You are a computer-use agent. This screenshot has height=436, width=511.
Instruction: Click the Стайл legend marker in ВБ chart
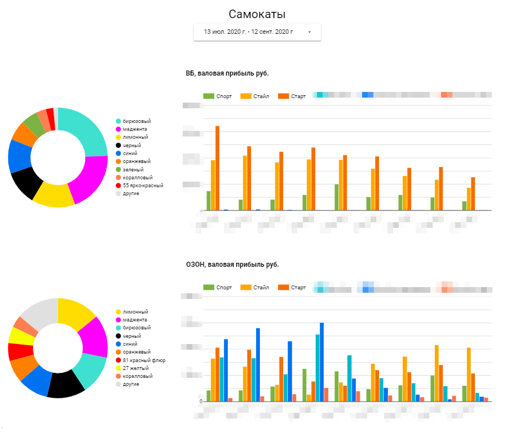coord(245,96)
